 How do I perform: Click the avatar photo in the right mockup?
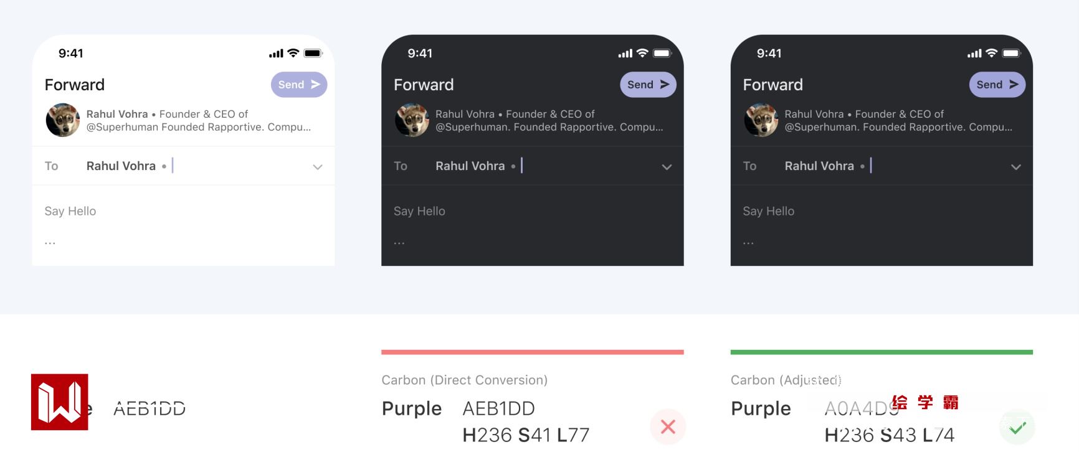(x=761, y=120)
